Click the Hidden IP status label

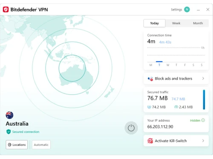(x=195, y=120)
